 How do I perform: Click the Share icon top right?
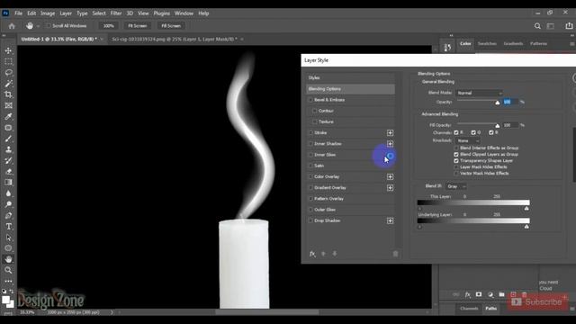(x=569, y=26)
